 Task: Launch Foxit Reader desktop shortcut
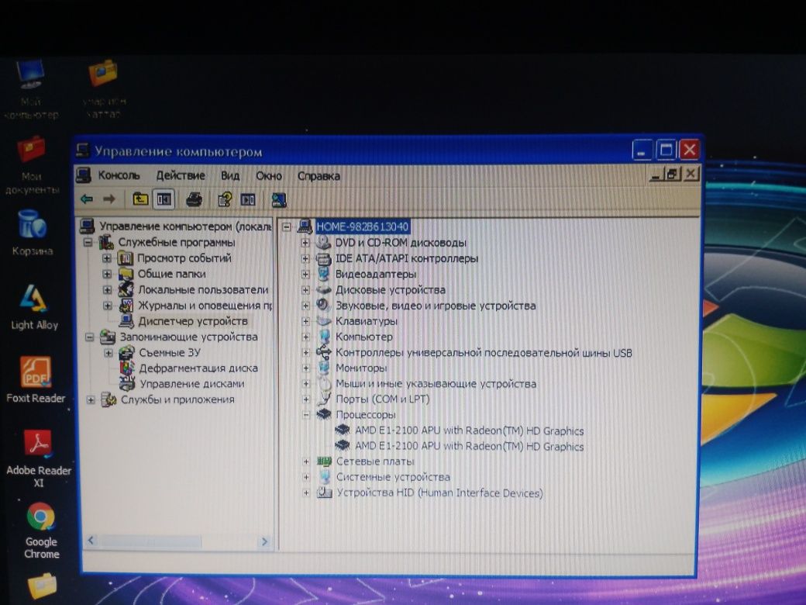(36, 379)
